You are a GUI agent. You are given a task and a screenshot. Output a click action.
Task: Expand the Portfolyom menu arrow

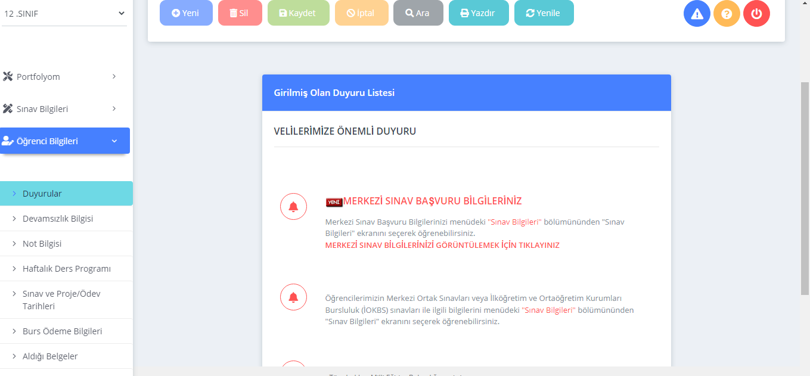tap(114, 76)
